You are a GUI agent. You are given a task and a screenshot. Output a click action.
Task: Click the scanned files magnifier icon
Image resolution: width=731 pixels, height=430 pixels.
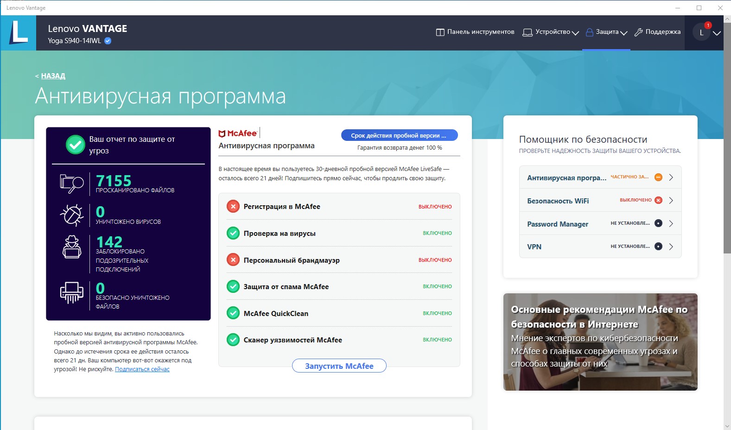point(71,183)
